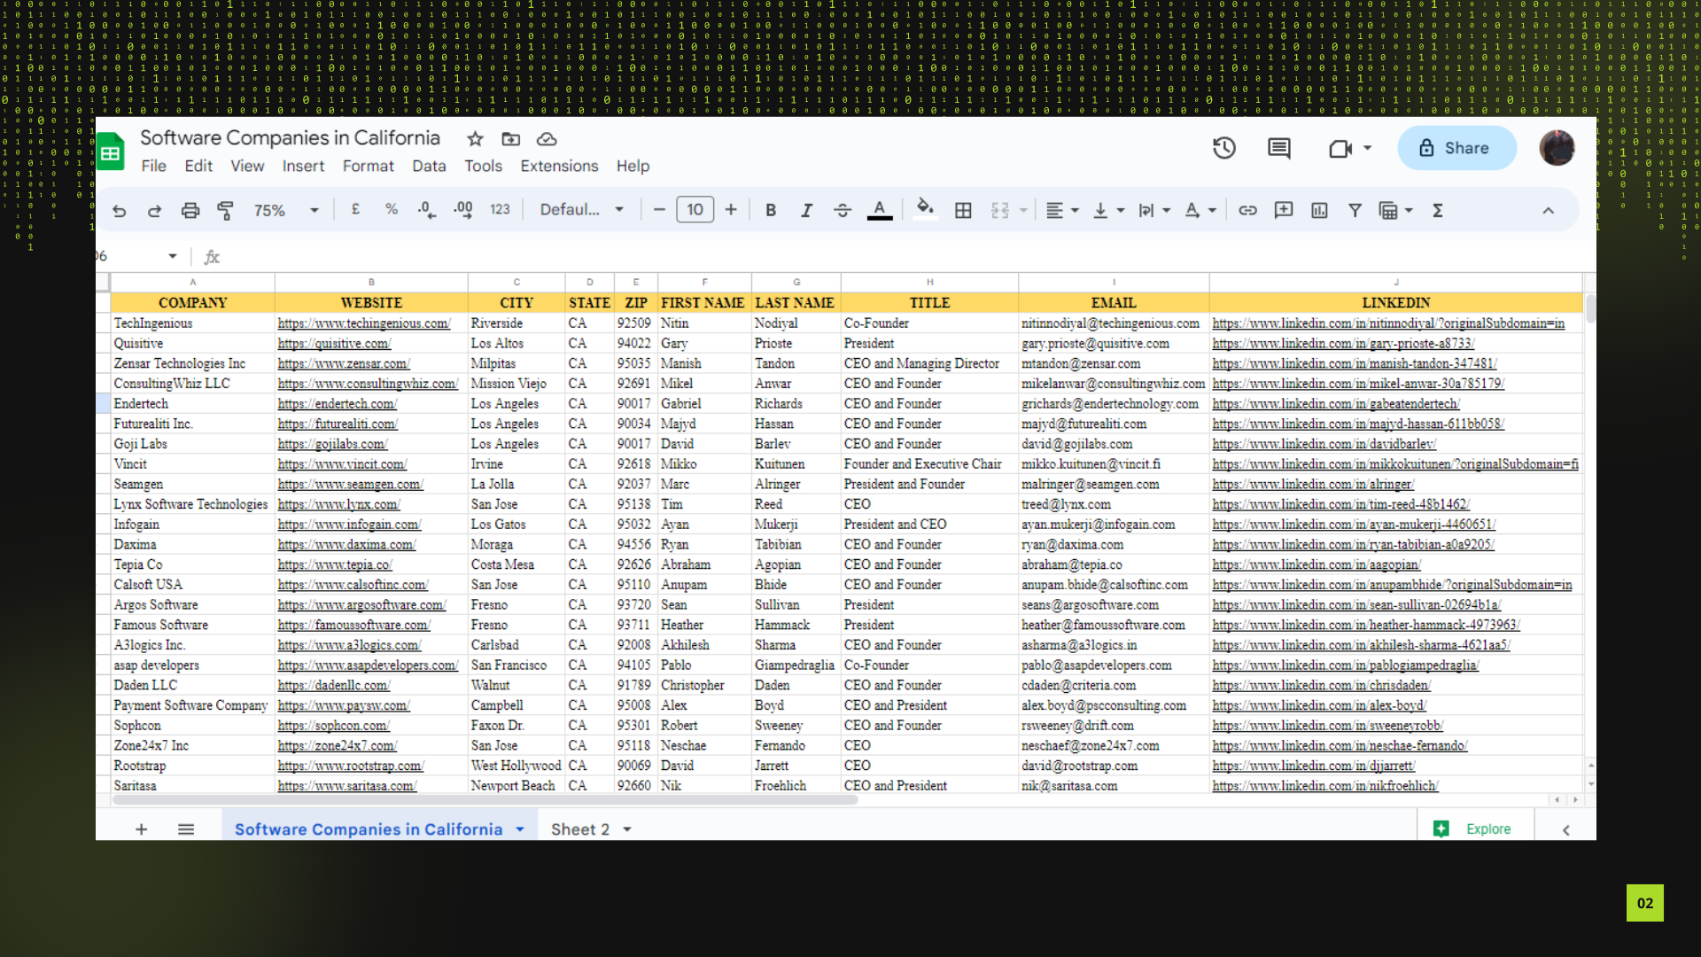This screenshot has width=1701, height=957.
Task: Star the Software Companies document
Action: coord(475,139)
